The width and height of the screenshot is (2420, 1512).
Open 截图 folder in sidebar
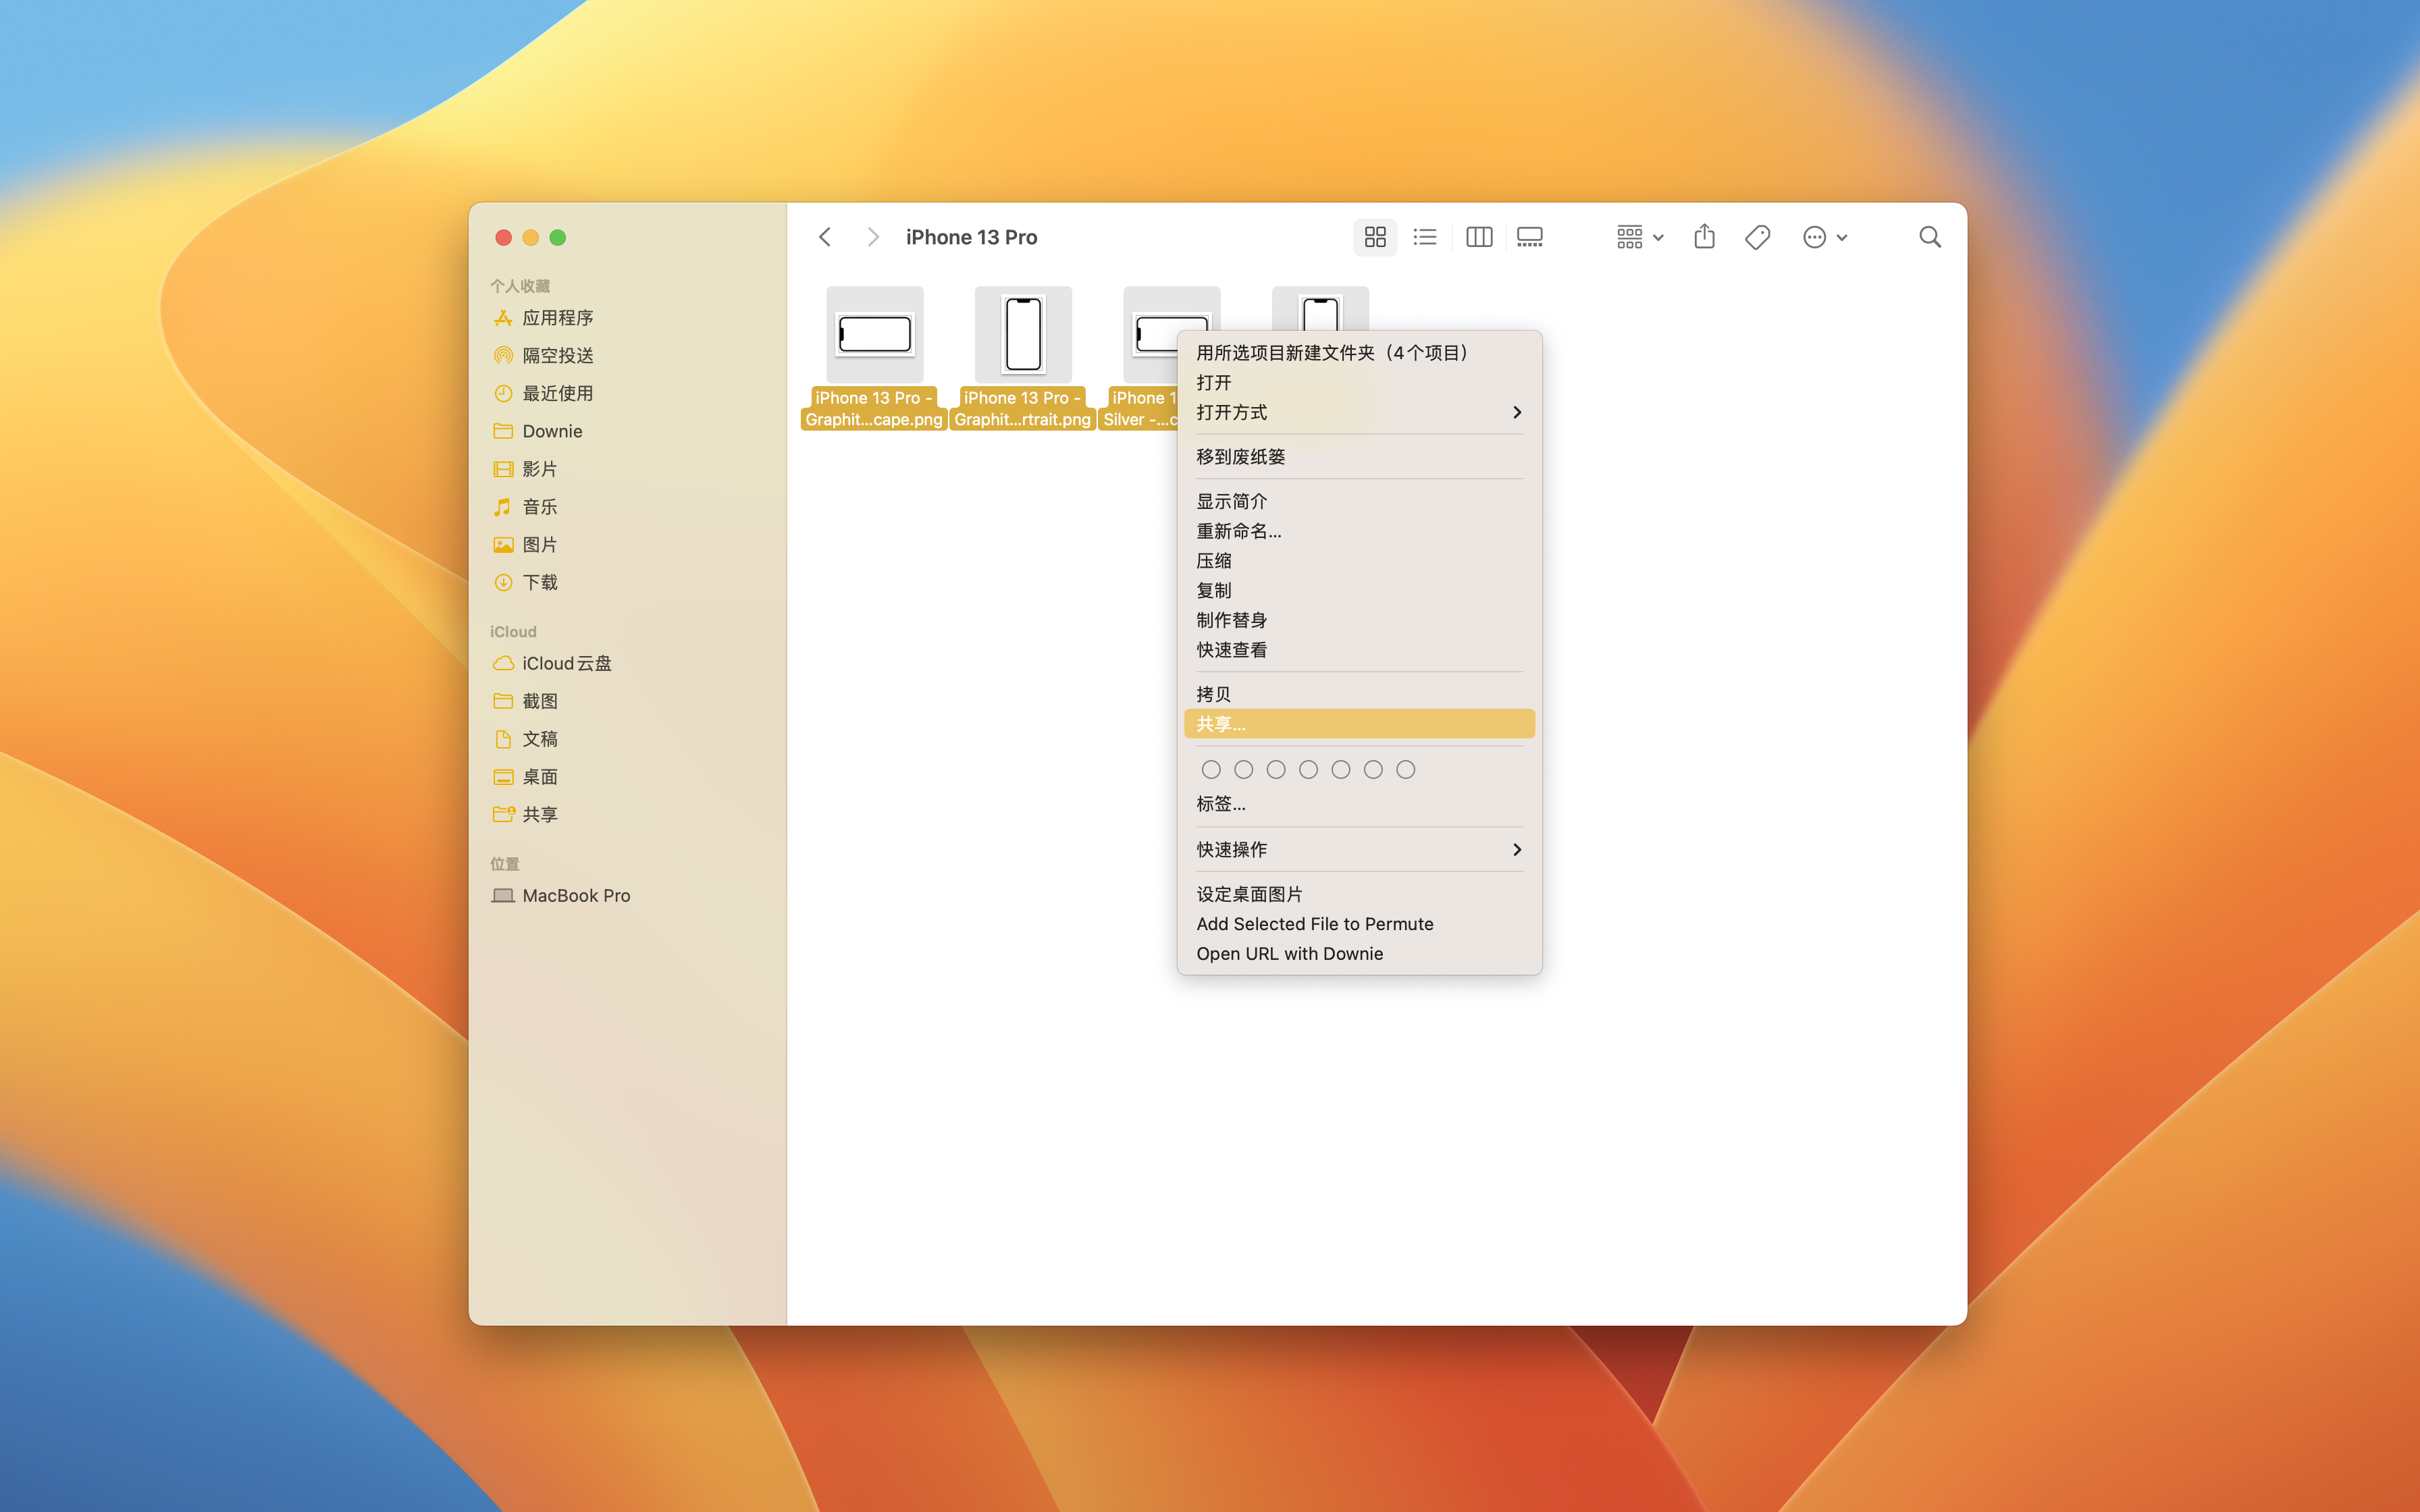628,702
